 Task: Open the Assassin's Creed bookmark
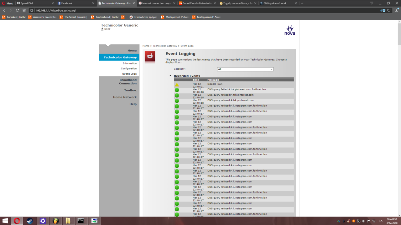(x=42, y=17)
